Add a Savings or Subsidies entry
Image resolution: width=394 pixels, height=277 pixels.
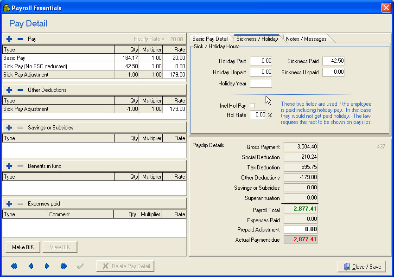pyautogui.click(x=9, y=128)
